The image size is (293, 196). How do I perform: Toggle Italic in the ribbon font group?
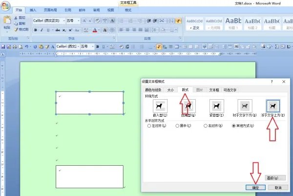point(42,30)
